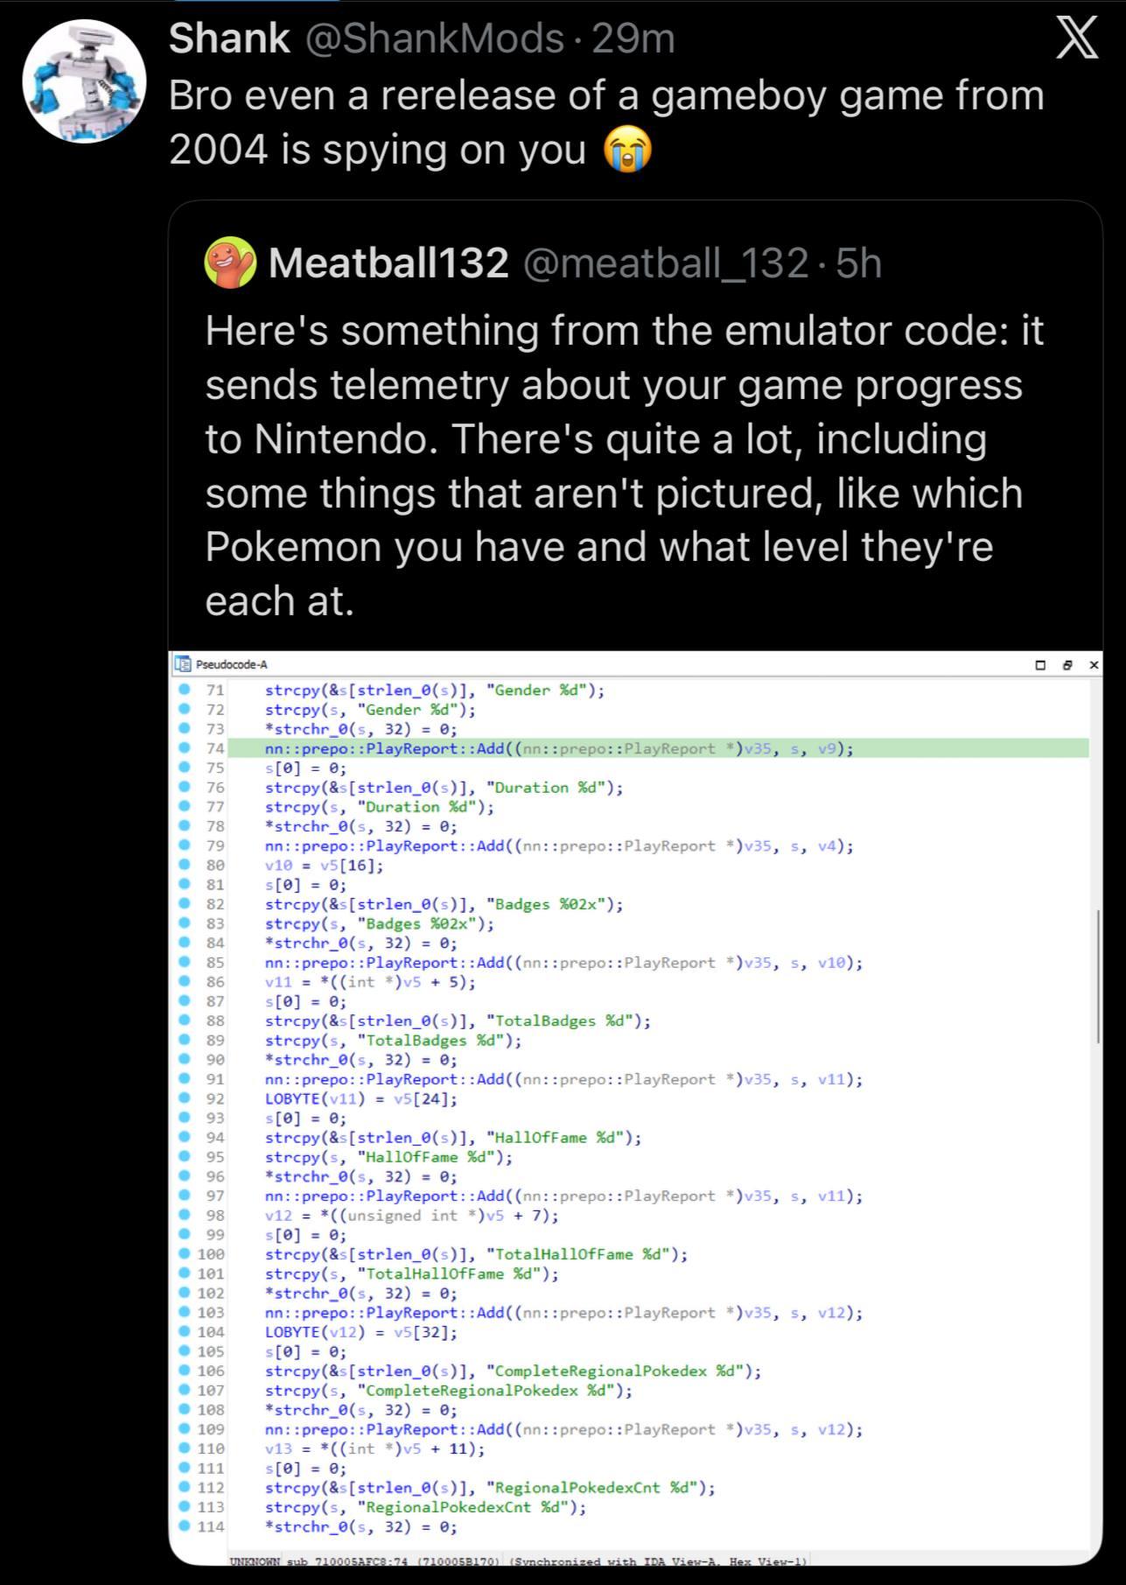The width and height of the screenshot is (1126, 1585).
Task: Click the X logo icon
Action: click(x=1076, y=39)
